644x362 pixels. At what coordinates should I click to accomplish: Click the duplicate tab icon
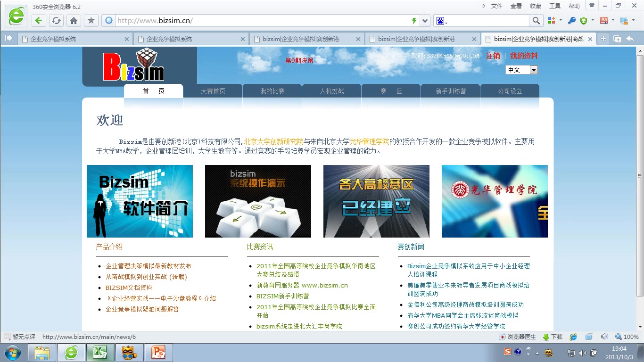click(617, 39)
